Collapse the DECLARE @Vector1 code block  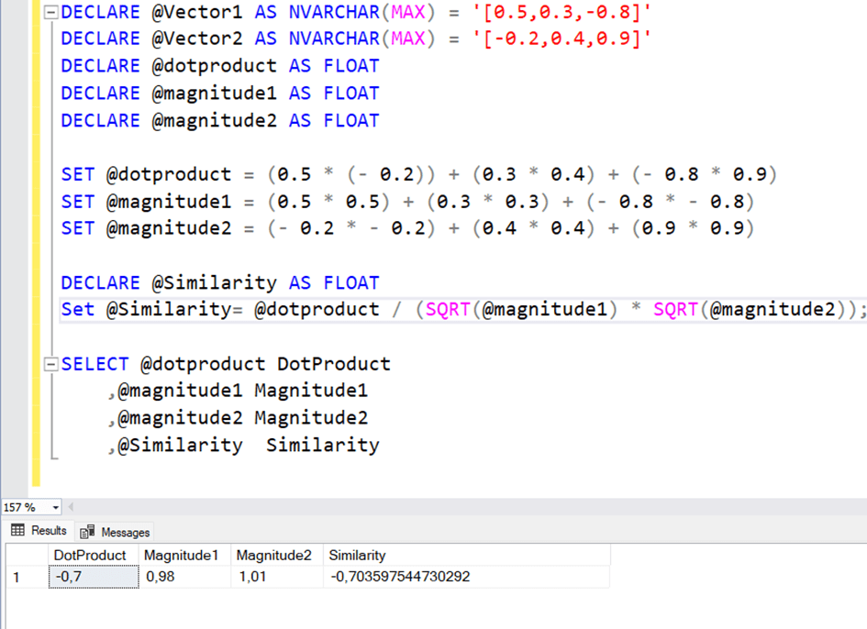(50, 12)
